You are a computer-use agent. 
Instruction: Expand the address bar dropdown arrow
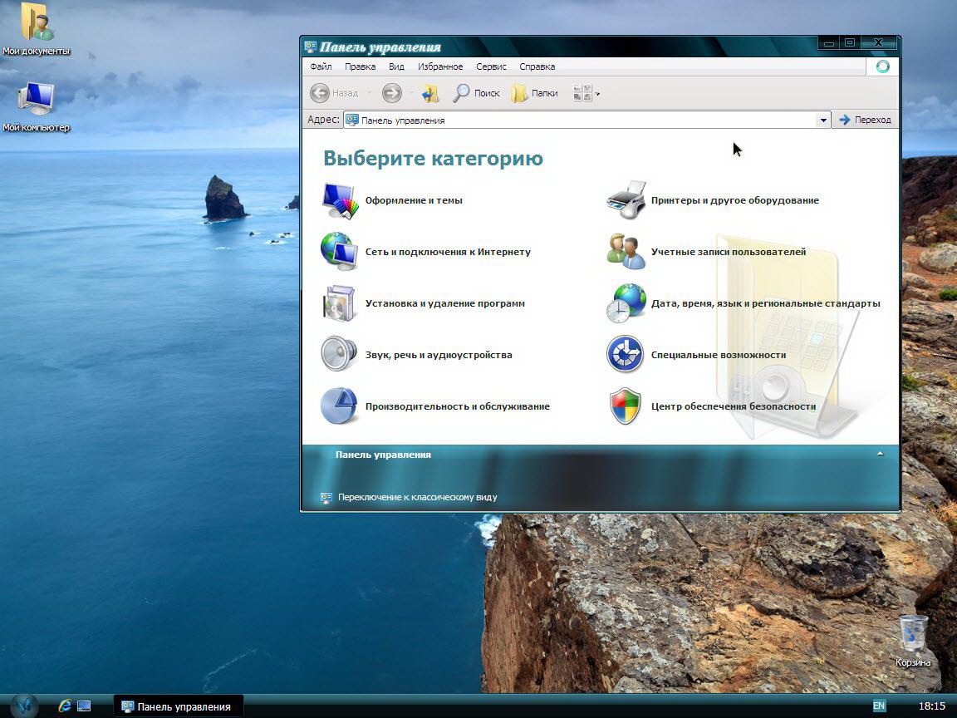(x=823, y=120)
